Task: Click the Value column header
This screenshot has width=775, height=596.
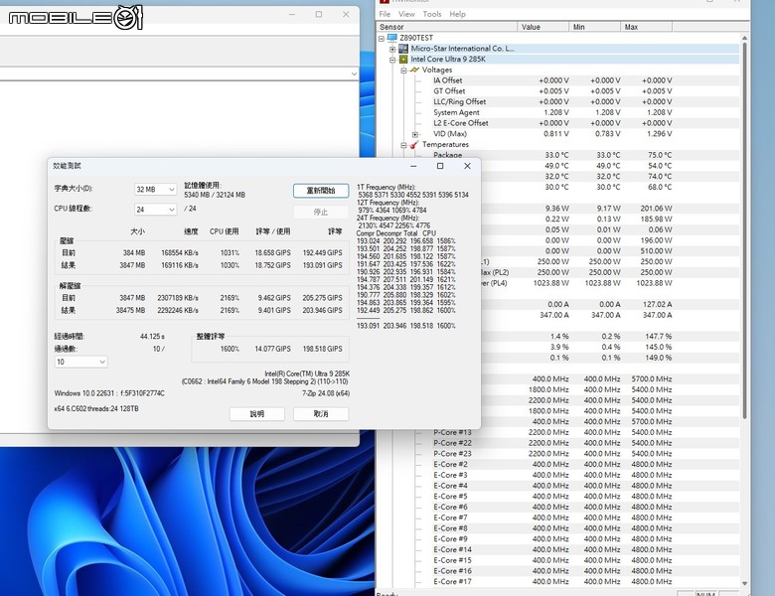Action: pos(542,27)
